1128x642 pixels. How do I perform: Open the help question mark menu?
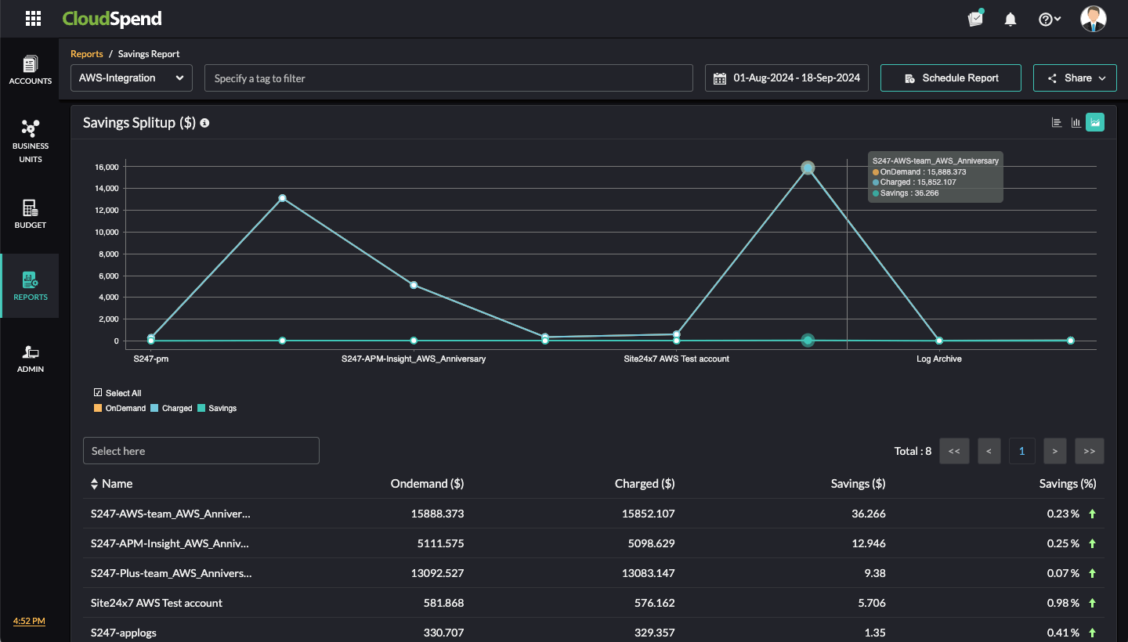point(1049,20)
